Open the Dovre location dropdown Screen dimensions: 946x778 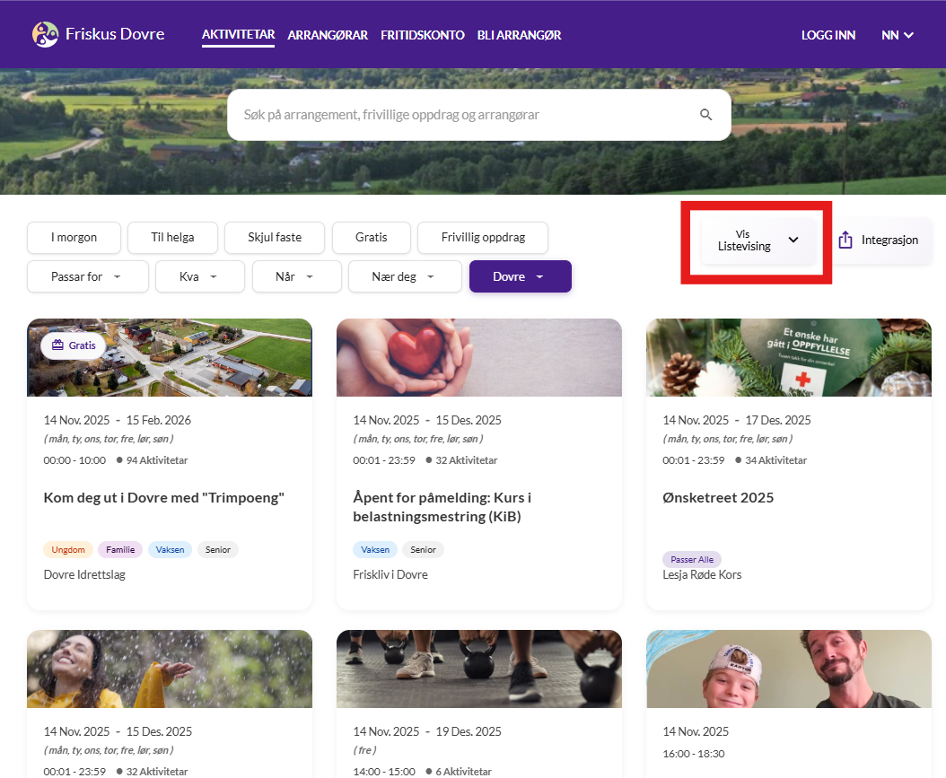coord(520,276)
